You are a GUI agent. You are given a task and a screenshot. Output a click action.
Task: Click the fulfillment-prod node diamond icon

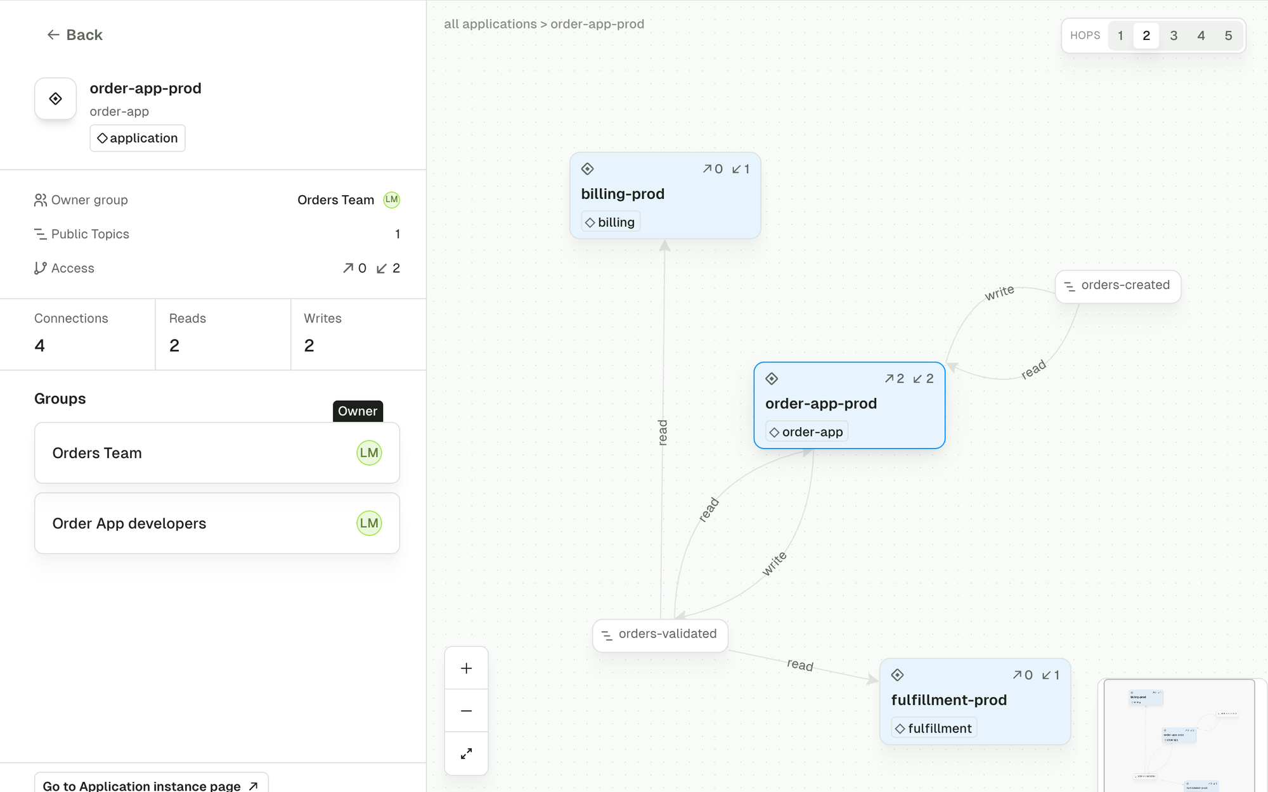tap(897, 675)
